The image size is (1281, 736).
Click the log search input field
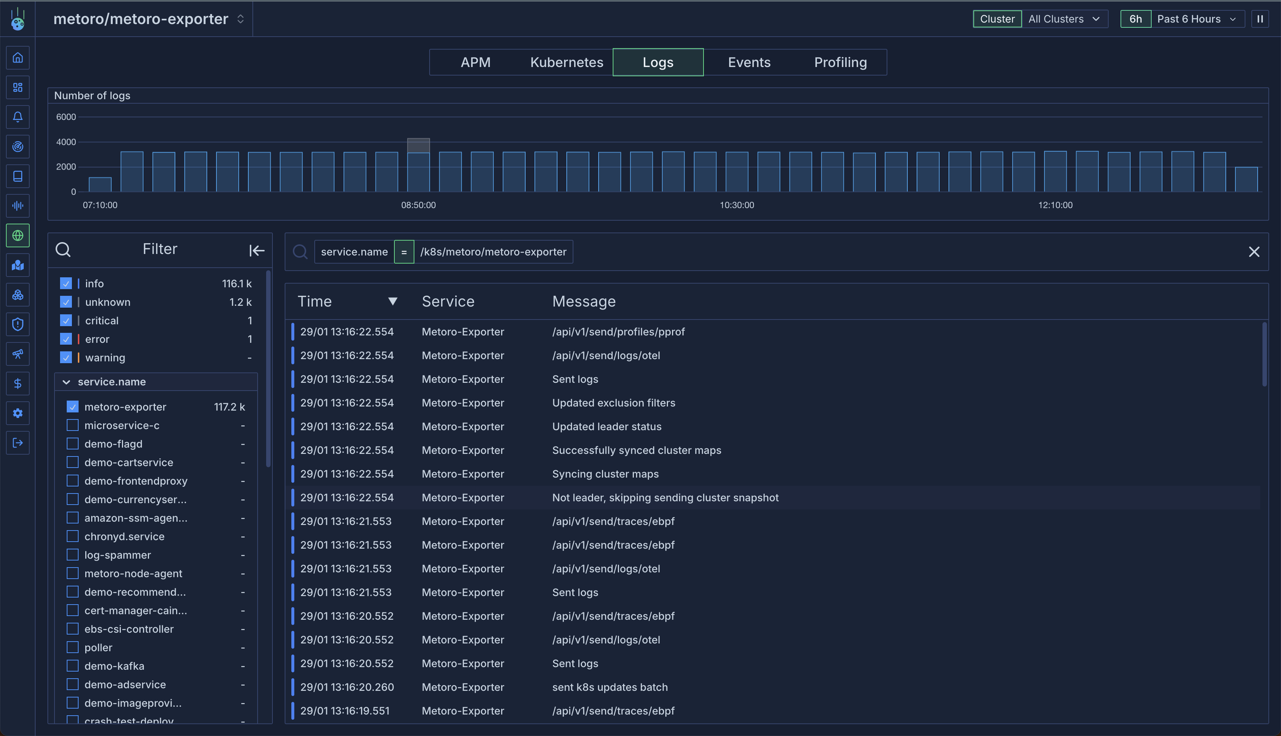tap(860, 252)
